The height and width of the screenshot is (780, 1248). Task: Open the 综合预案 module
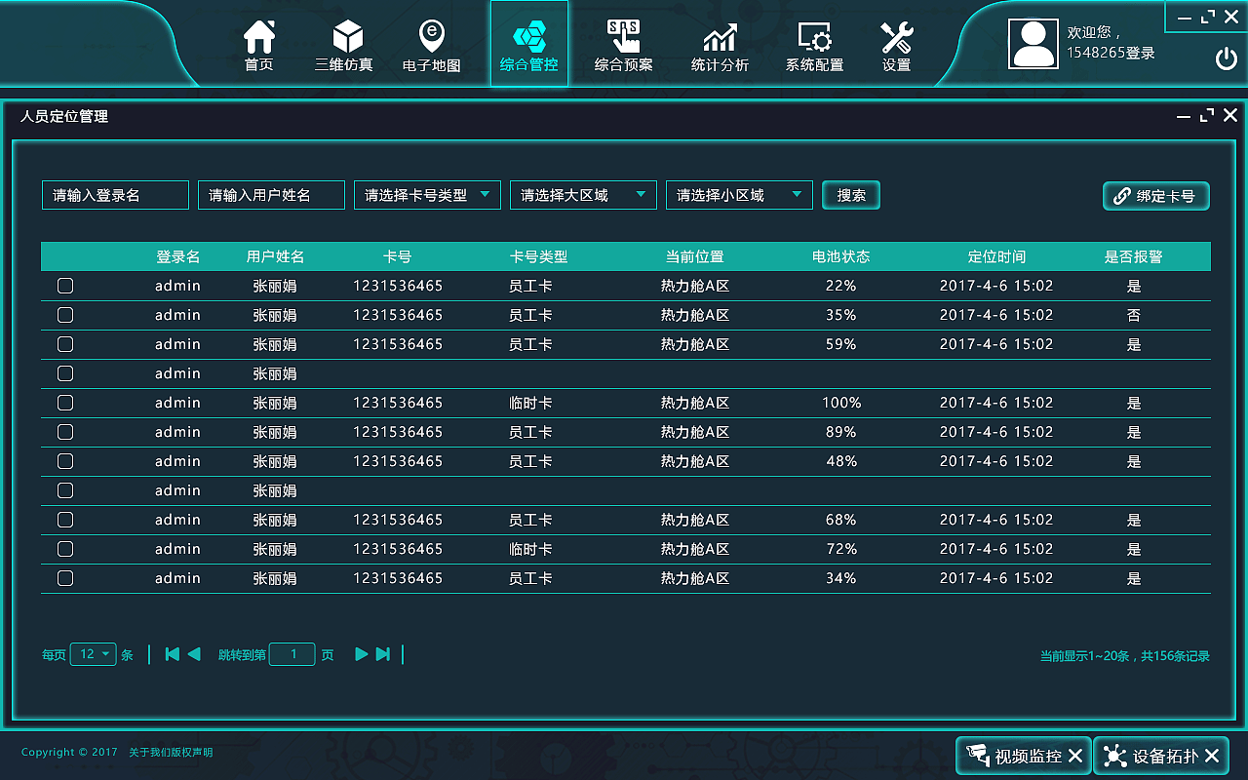click(x=624, y=44)
